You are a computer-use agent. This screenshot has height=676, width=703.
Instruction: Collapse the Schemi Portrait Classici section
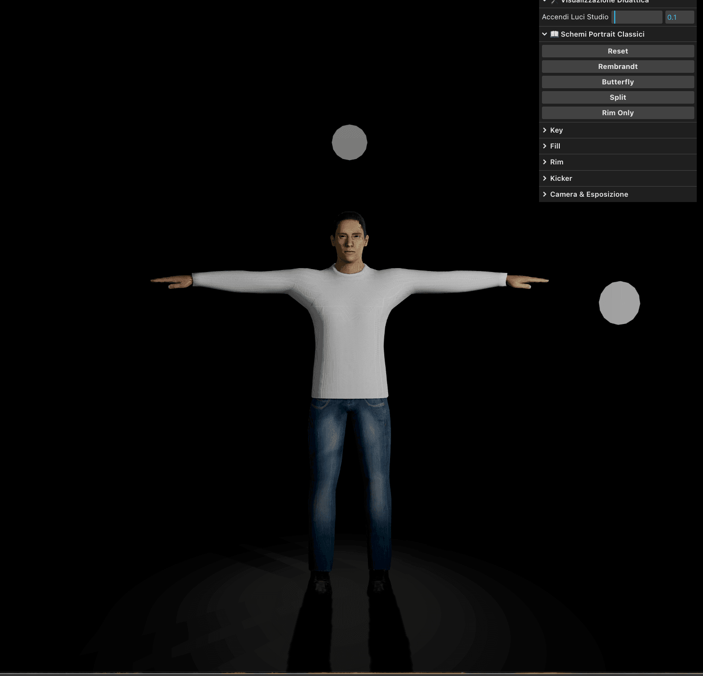pos(545,34)
